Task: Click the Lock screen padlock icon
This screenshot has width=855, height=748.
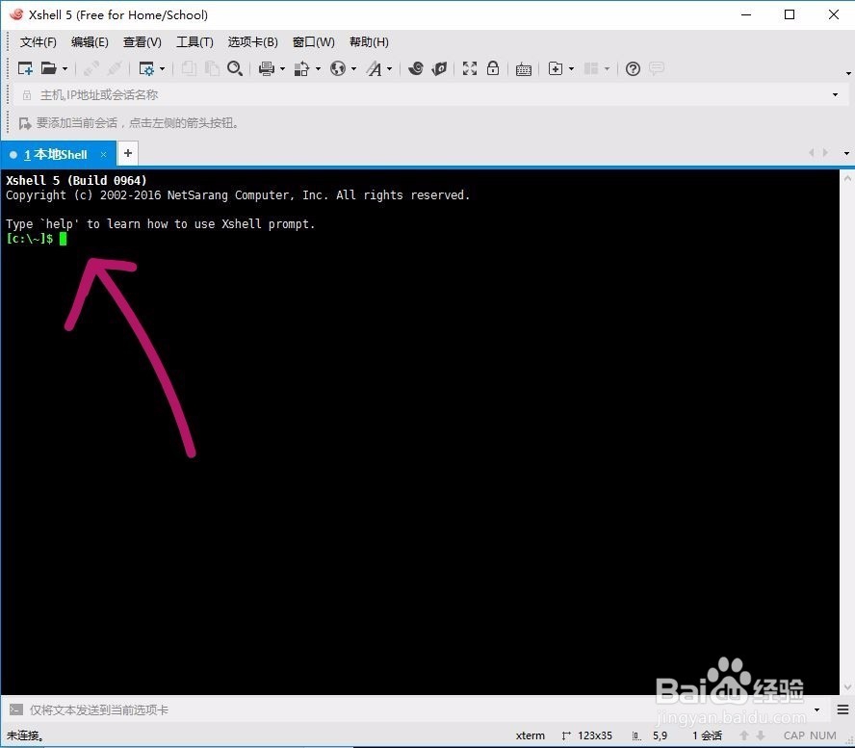Action: coord(493,68)
